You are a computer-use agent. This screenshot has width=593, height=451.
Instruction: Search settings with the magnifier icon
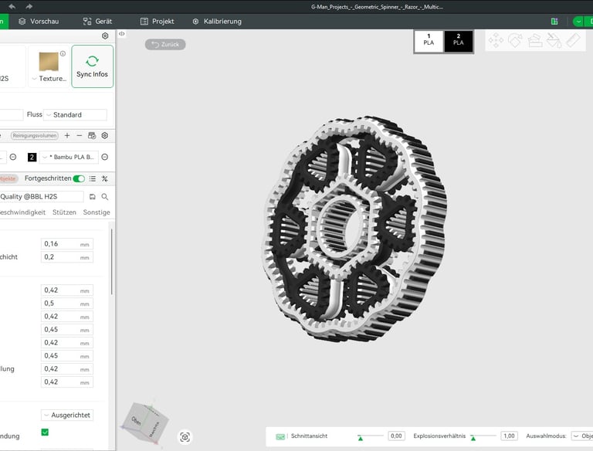(x=105, y=196)
